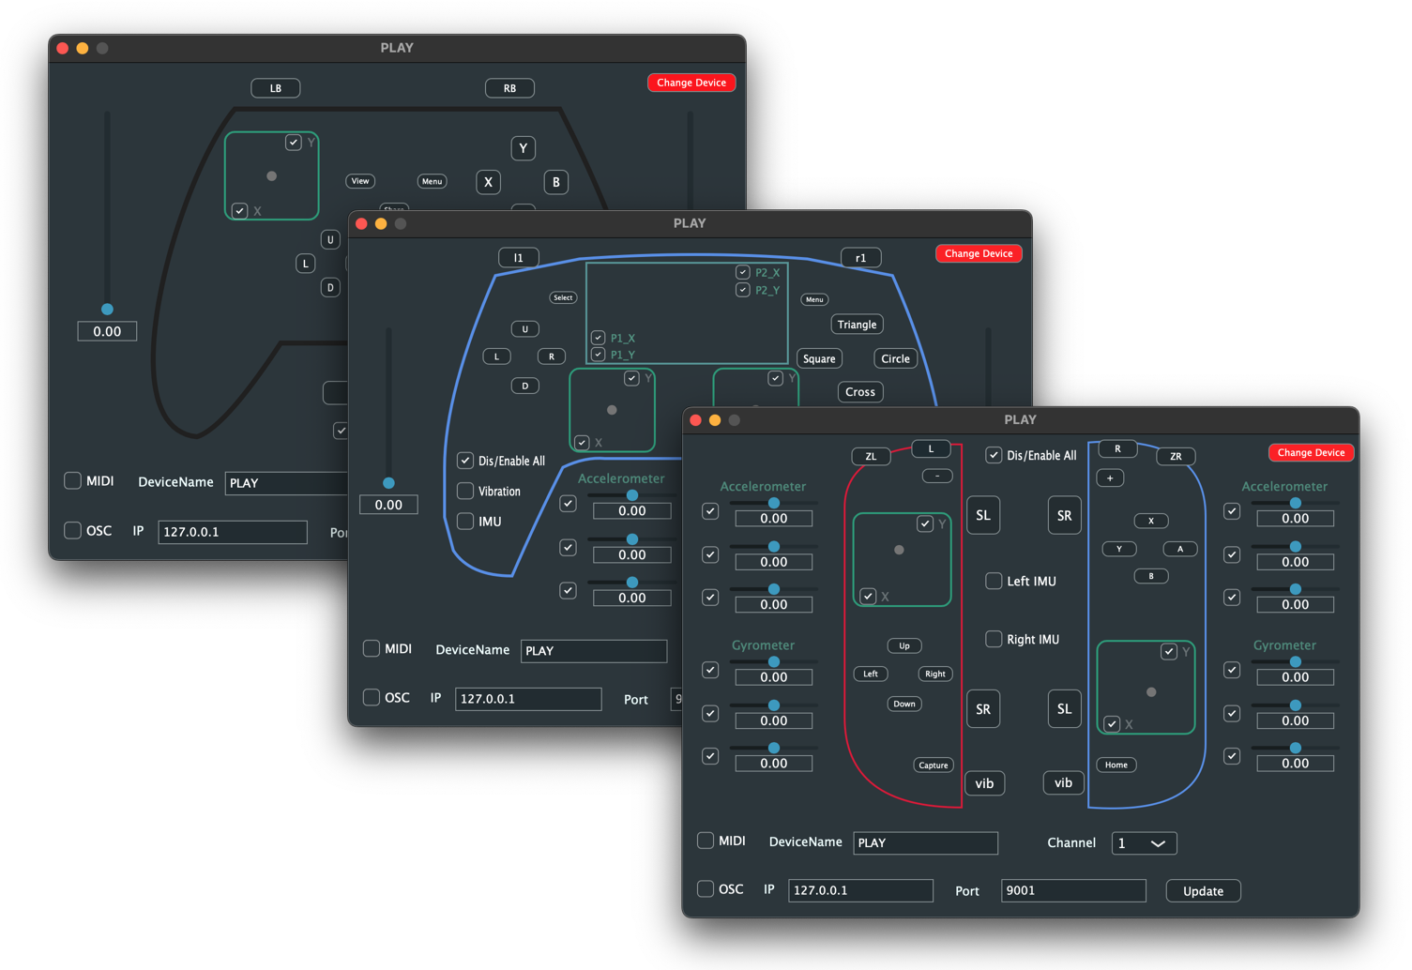Viewport: 1412px width, 970px height.
Task: Click the R shoulder button on blue Joy-Con
Action: click(1117, 449)
